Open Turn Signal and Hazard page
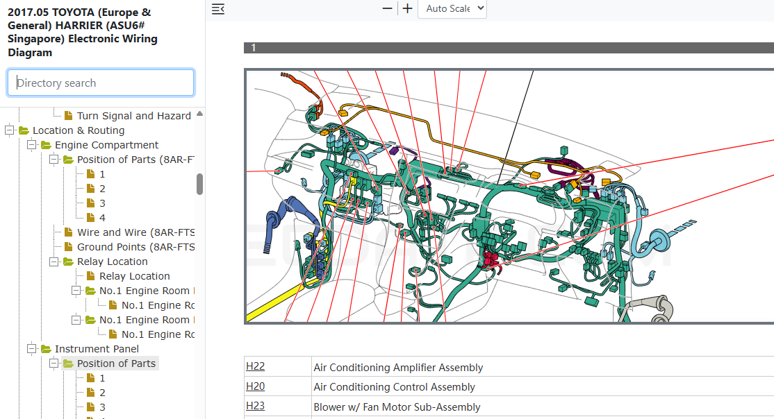774x419 pixels. click(134, 116)
